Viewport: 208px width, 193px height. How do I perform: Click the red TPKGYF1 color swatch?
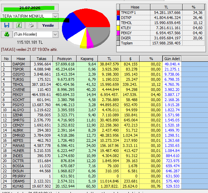118,13
